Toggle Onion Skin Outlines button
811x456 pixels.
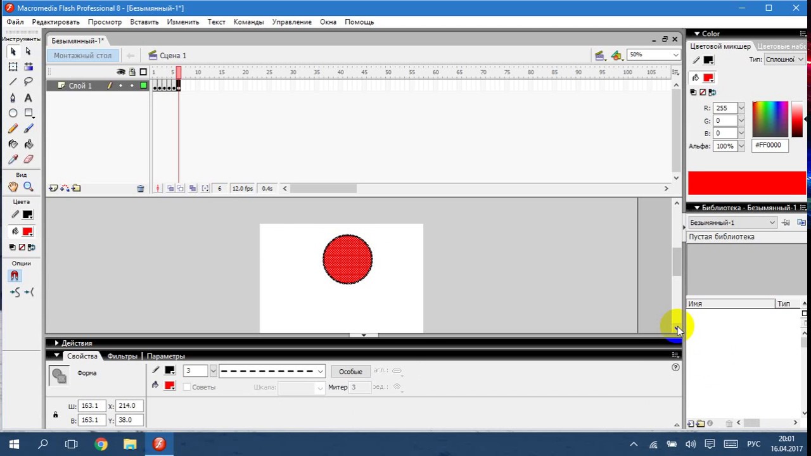click(x=181, y=189)
